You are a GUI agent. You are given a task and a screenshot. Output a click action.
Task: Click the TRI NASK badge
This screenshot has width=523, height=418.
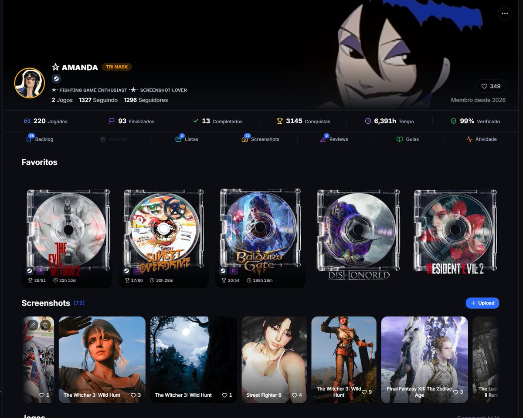coord(117,67)
